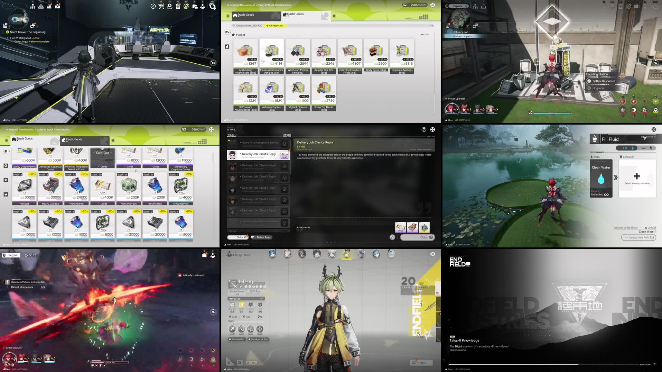Open the sort order dropdown in the Market
The height and width of the screenshot is (372, 662).
pos(426,35)
